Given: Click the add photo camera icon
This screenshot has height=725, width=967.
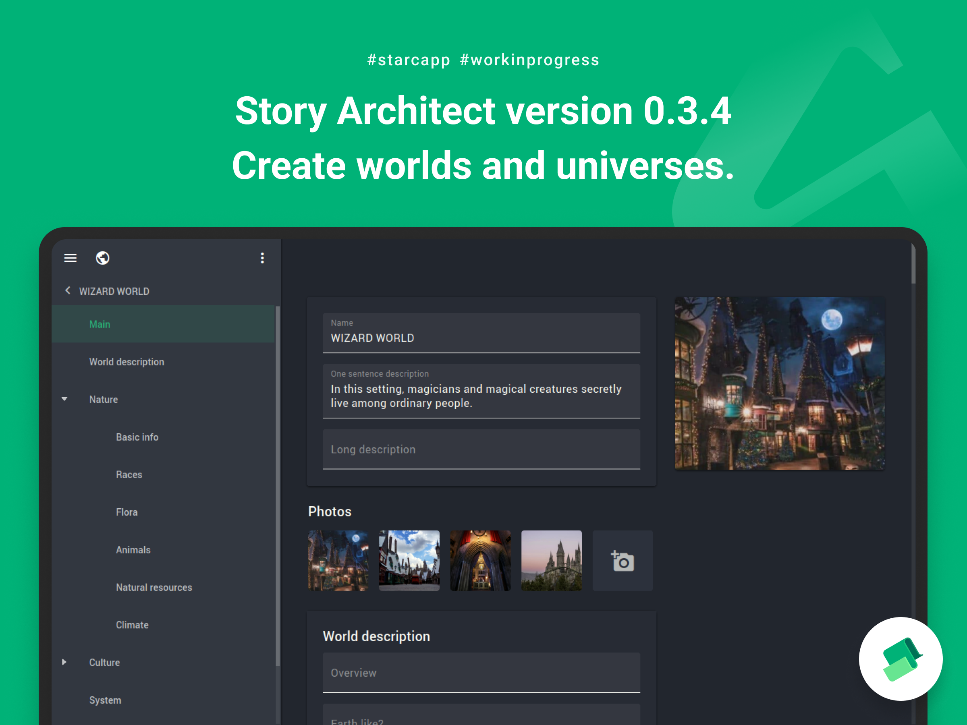Looking at the screenshot, I should tap(623, 561).
